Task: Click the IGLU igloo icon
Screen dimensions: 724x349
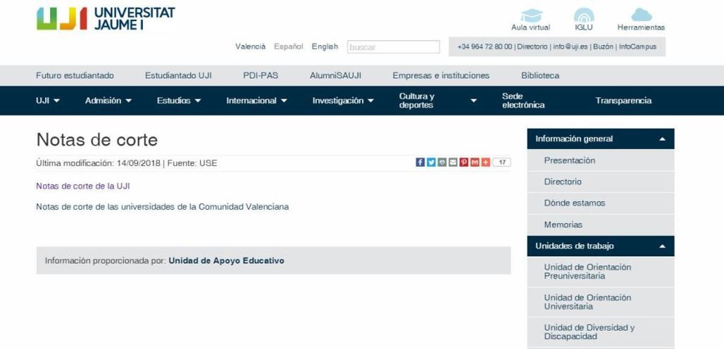Action: coord(585,18)
